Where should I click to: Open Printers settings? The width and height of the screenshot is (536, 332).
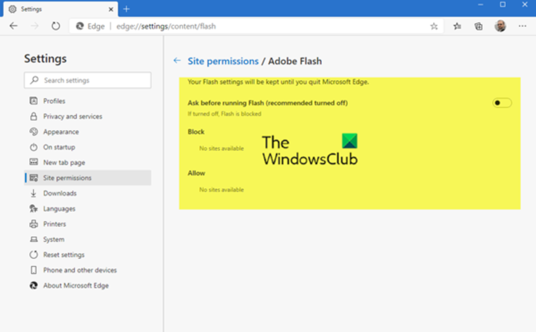point(88,224)
